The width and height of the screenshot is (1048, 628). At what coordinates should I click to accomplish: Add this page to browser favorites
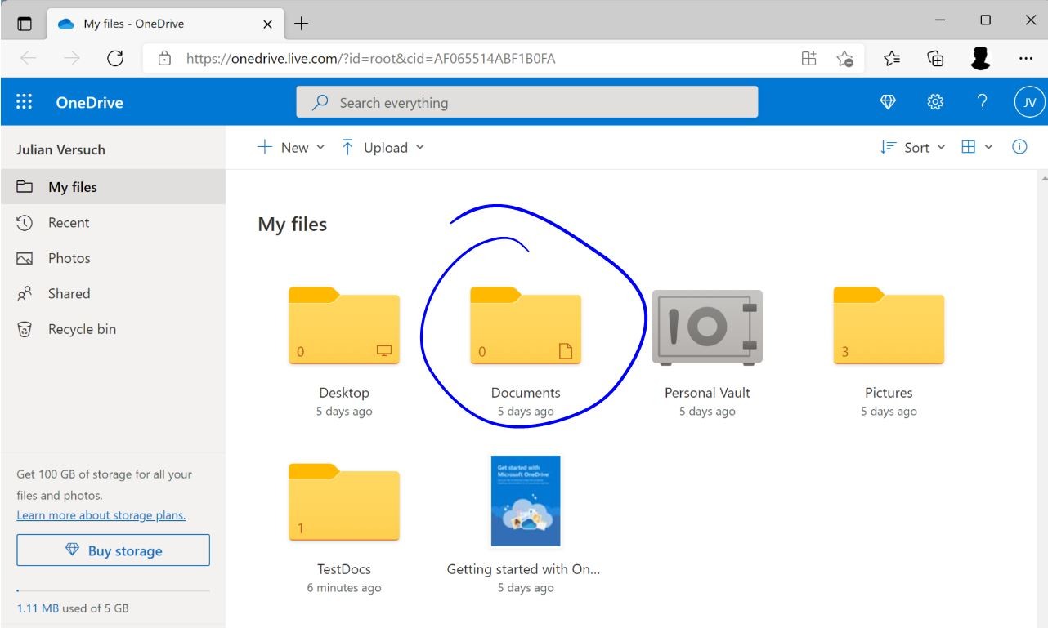click(x=846, y=58)
